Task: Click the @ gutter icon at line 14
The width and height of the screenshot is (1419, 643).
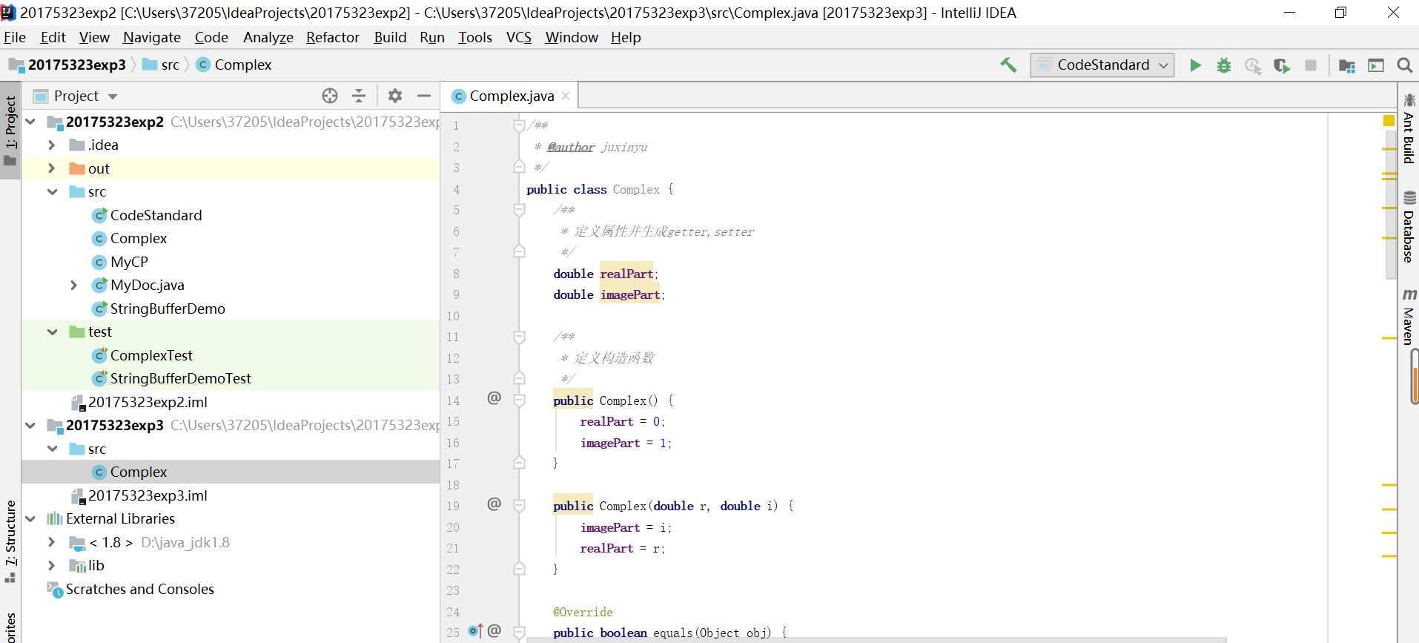Action: point(494,398)
